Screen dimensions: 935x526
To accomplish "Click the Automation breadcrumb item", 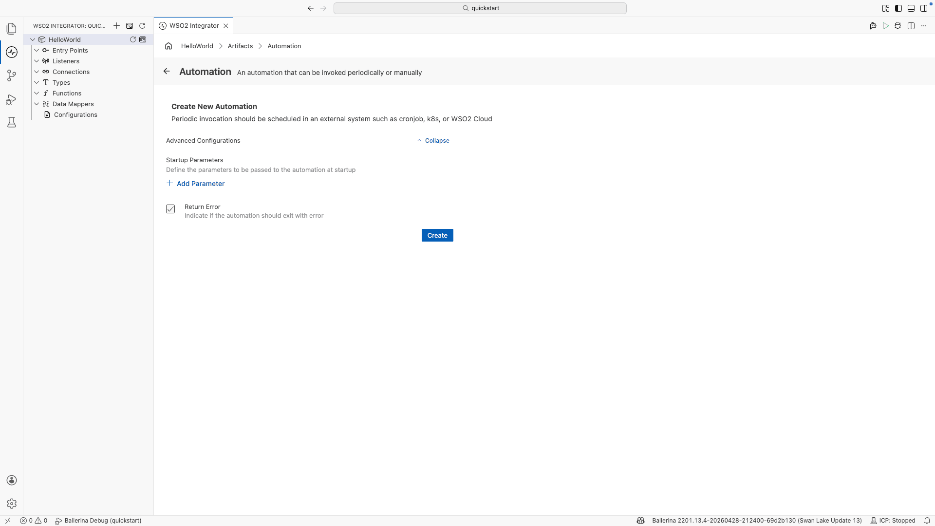I will pos(284,46).
